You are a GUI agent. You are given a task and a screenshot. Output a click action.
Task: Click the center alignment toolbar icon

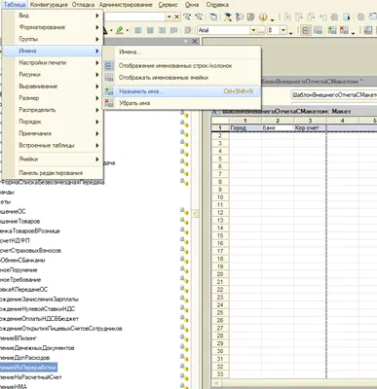coord(150,30)
